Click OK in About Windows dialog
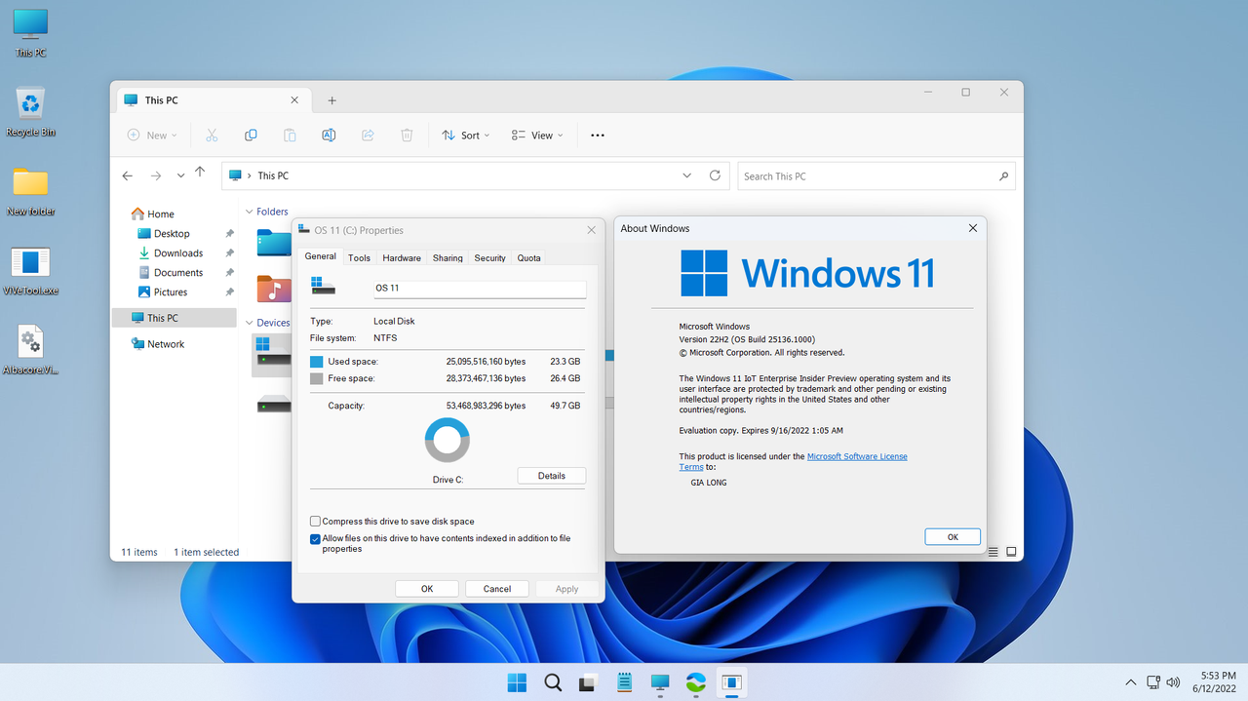Image resolution: width=1248 pixels, height=701 pixels. pyautogui.click(x=953, y=537)
